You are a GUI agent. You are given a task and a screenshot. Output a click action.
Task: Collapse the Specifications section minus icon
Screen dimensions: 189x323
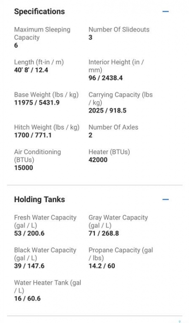pyautogui.click(x=166, y=12)
